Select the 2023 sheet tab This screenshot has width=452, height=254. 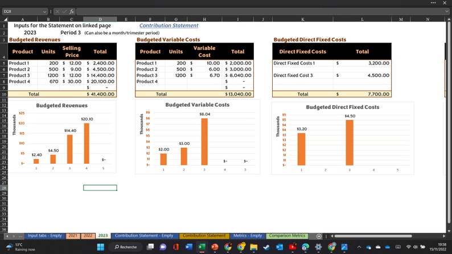pos(103,236)
